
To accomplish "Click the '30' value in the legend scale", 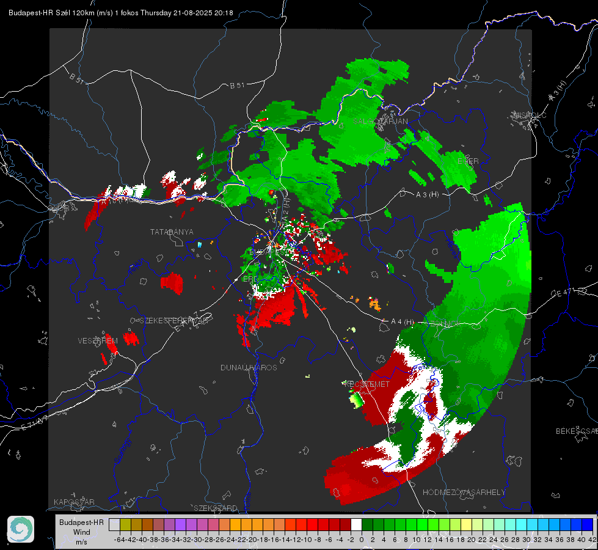I will 527,540.
